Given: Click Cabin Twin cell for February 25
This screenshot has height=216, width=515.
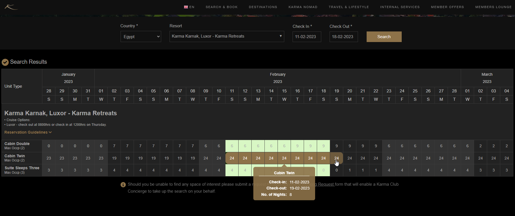Looking at the screenshot, I should (415, 158).
